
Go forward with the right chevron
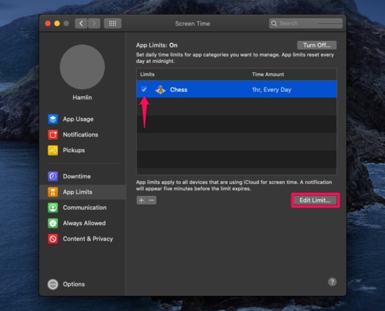(x=94, y=23)
